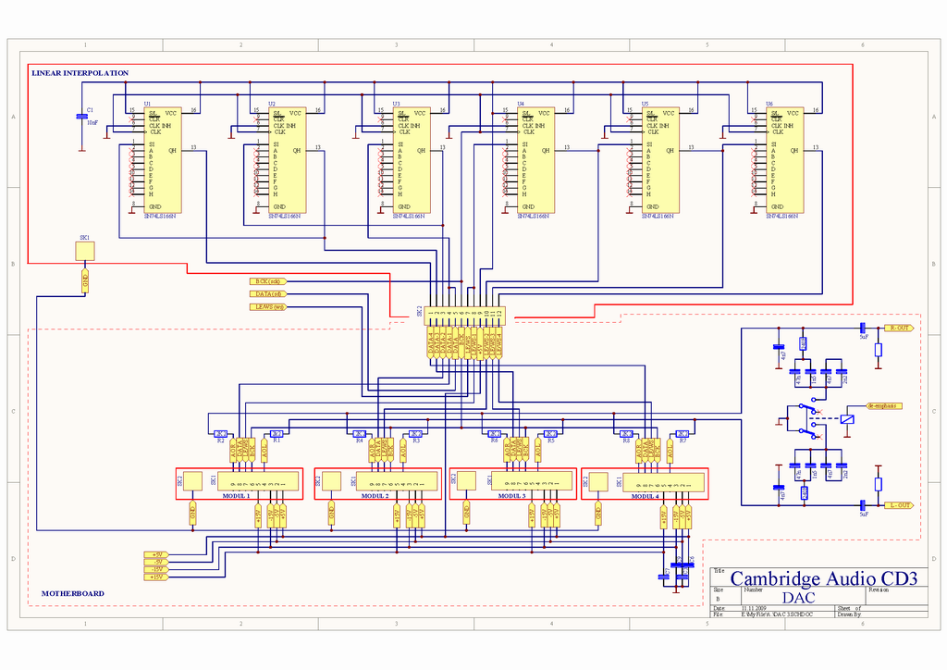947x670 pixels.
Task: Select the de-emphasis signal label
Action: (883, 406)
